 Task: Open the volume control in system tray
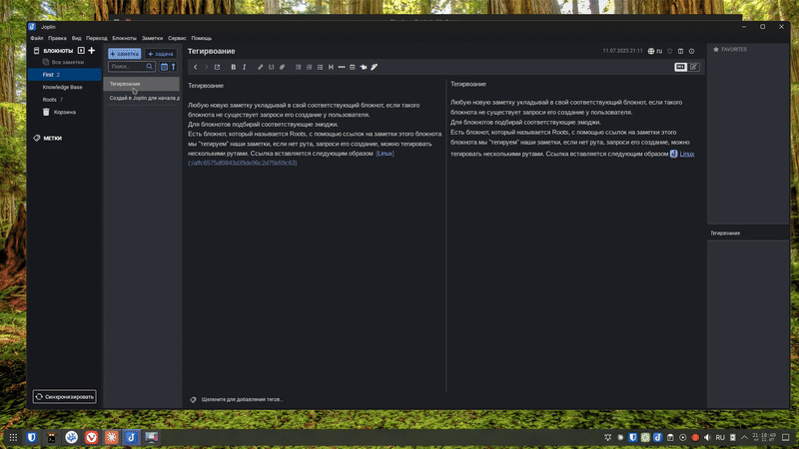click(x=707, y=437)
